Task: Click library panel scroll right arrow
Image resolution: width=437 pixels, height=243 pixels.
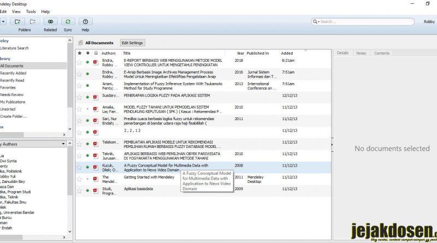Action: click(x=64, y=134)
